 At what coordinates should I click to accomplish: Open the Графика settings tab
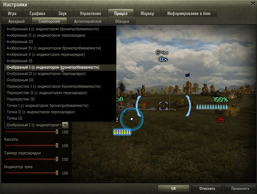point(37,13)
